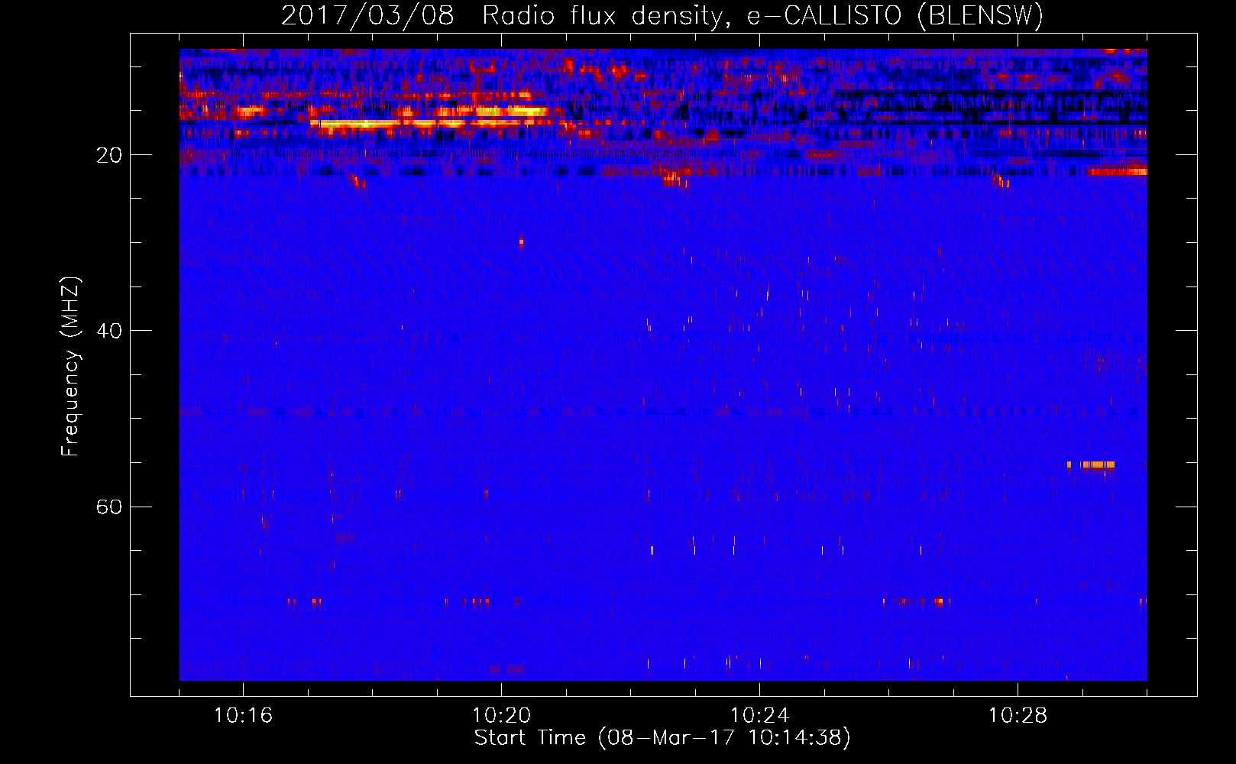Click the 'Start Time (08-Mar-17 10:14:38)' label

coord(662,738)
